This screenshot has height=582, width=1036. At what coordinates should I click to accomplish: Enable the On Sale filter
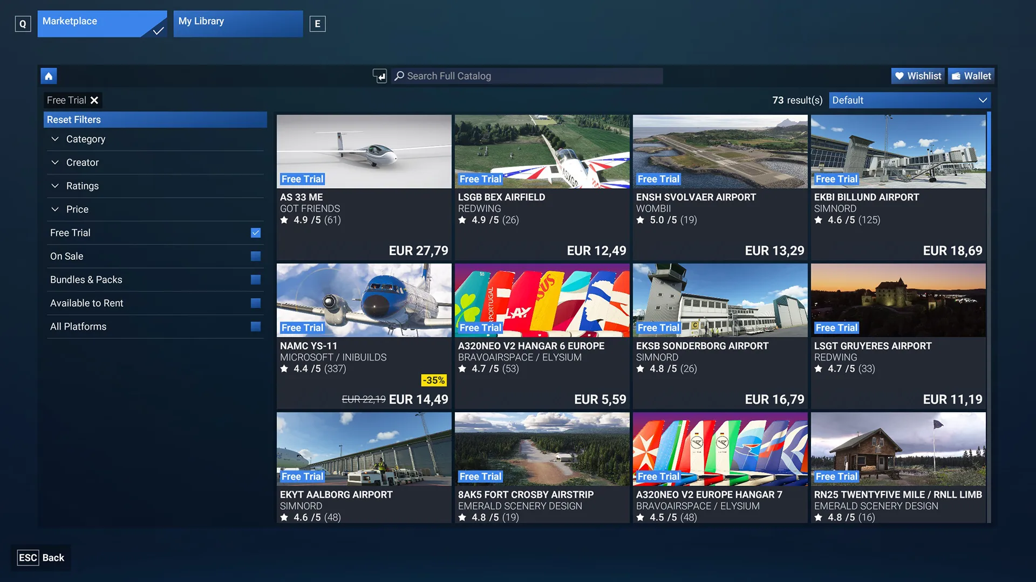point(255,256)
